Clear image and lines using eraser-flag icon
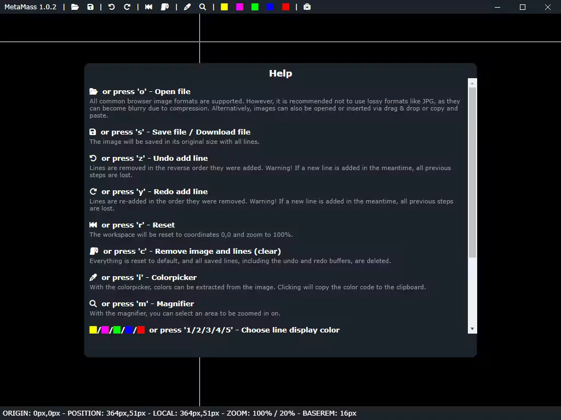561x420 pixels. [164, 7]
